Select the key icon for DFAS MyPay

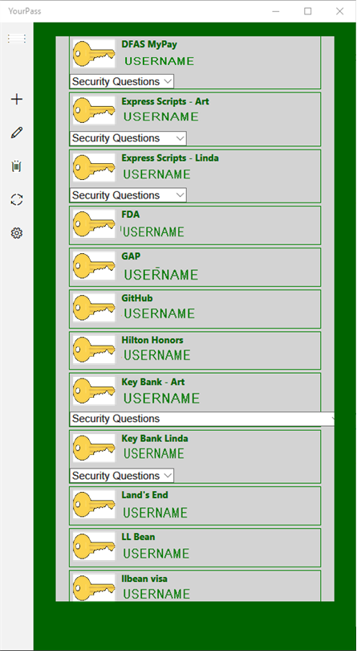(x=94, y=53)
